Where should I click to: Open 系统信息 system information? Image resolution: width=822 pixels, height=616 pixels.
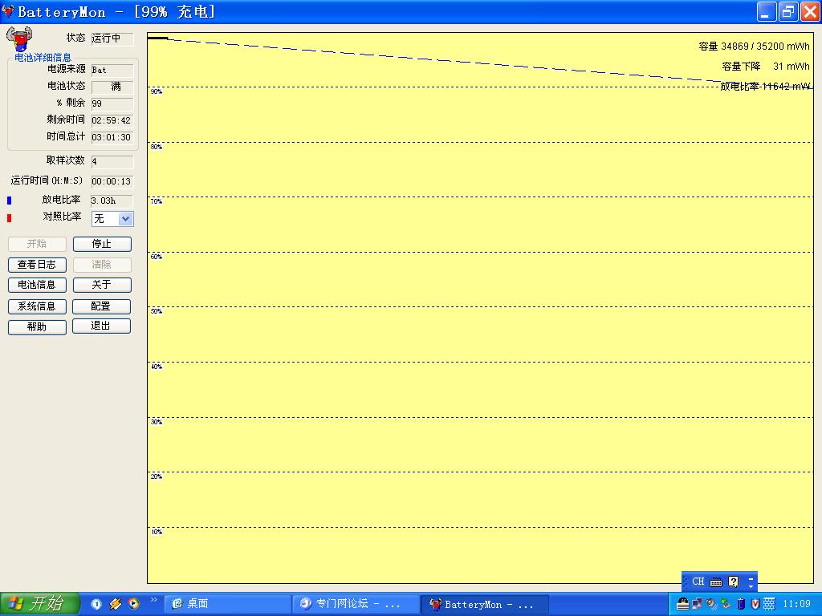(37, 306)
